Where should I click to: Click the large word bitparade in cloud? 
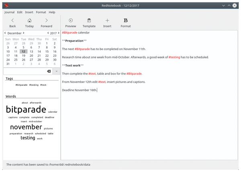click(26, 109)
